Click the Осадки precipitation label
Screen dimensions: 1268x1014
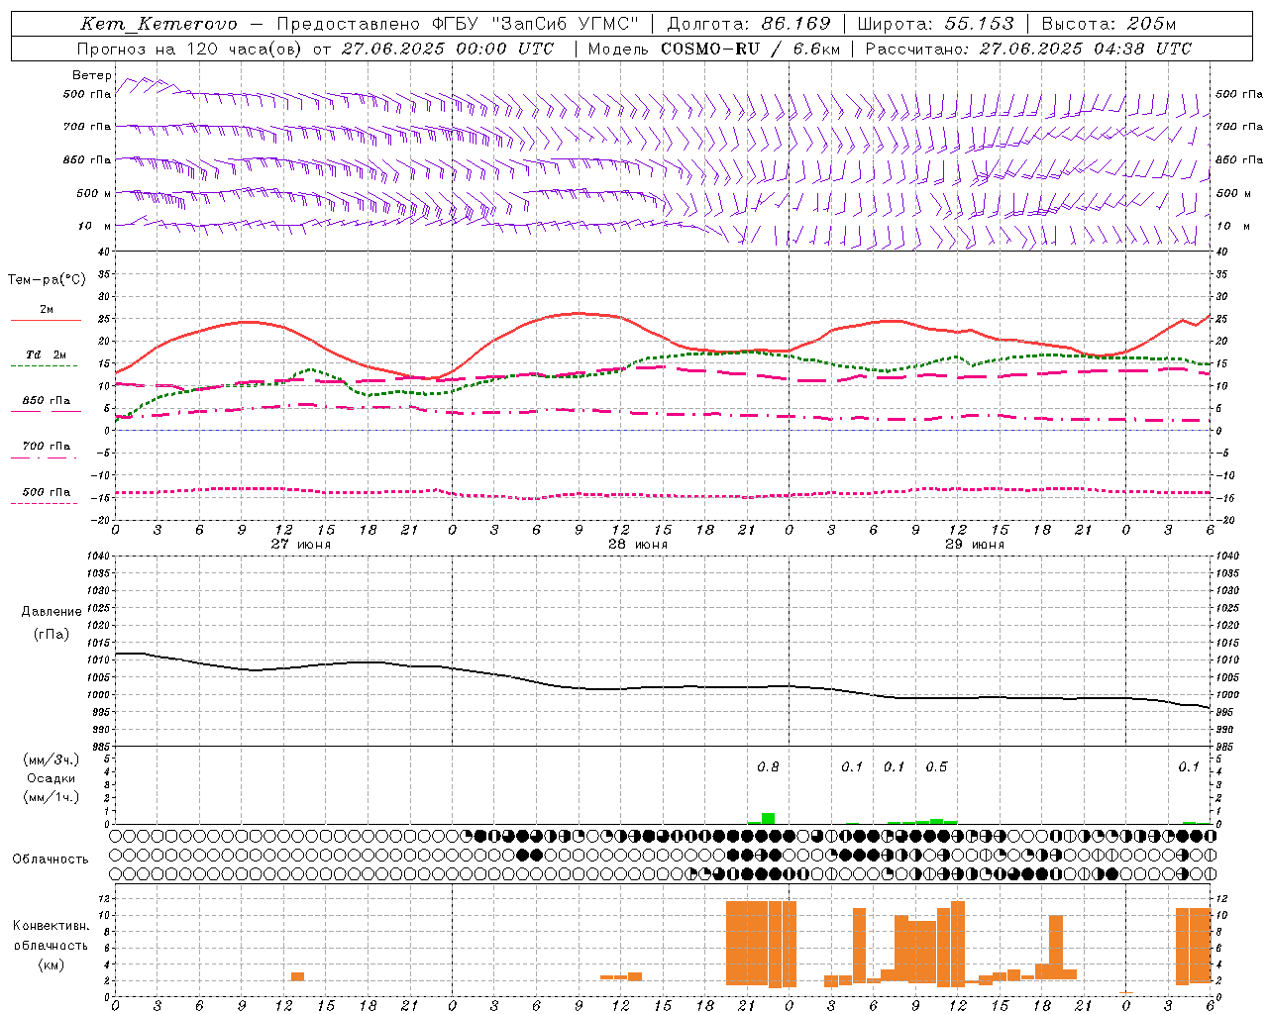tap(52, 778)
